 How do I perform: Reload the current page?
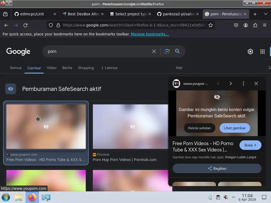[25, 25]
